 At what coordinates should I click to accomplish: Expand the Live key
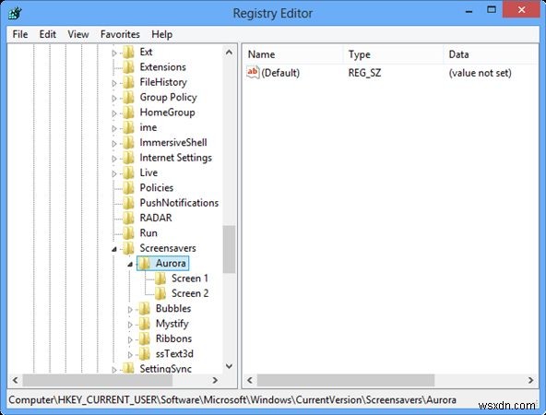tap(114, 173)
